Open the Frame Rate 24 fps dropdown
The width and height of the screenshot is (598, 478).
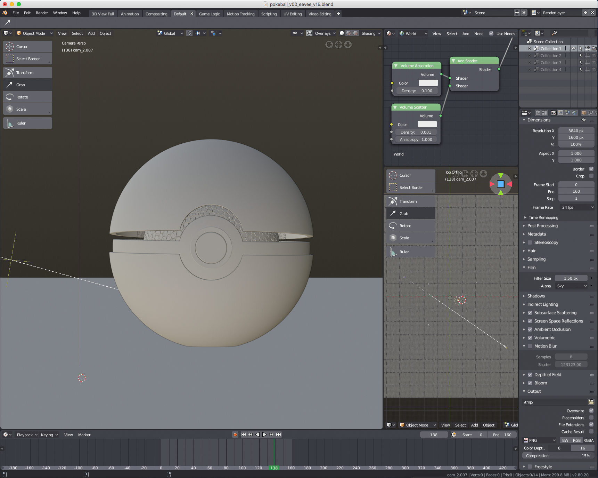click(577, 207)
